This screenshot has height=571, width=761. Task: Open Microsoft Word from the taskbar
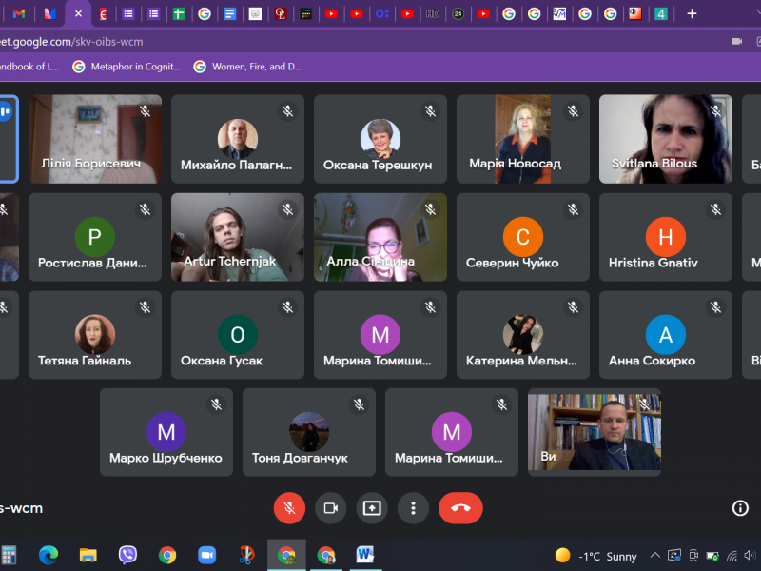click(x=365, y=555)
